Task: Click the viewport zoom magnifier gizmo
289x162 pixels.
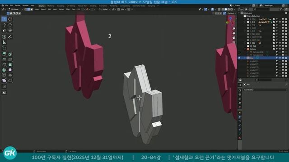Action: (234, 29)
